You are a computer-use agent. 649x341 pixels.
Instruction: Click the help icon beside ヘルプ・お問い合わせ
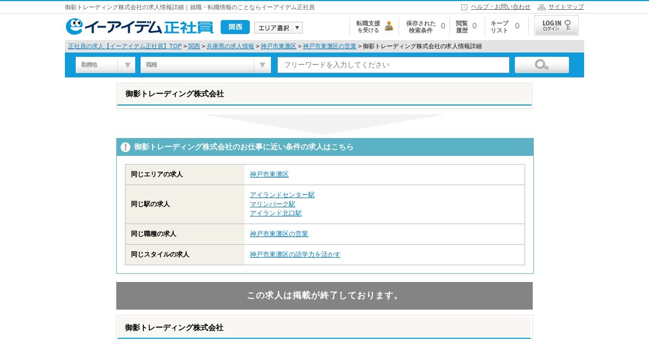[464, 7]
